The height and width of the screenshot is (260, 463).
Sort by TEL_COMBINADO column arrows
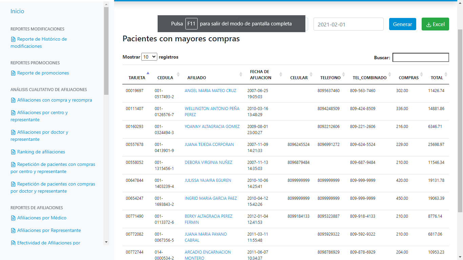coord(389,74)
